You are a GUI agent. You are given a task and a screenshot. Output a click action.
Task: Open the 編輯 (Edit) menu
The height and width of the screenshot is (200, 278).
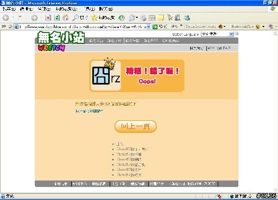click(x=27, y=9)
